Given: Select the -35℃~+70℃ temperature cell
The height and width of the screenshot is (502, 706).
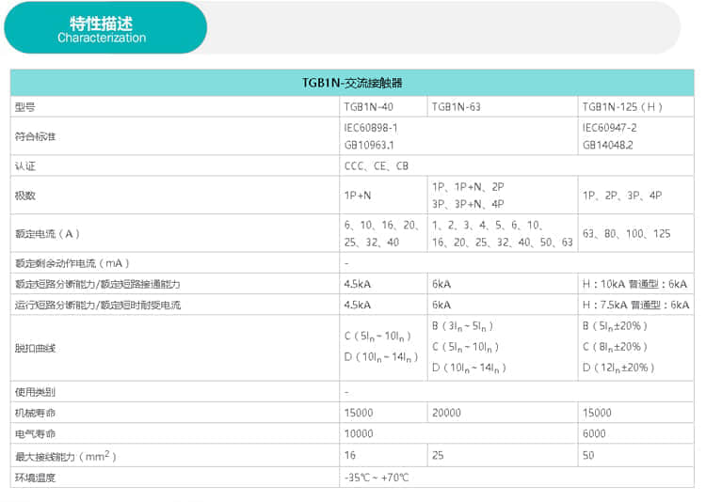Looking at the screenshot, I should pos(377,478).
